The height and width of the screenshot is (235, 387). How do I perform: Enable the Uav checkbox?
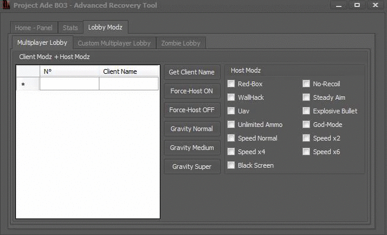(231, 111)
